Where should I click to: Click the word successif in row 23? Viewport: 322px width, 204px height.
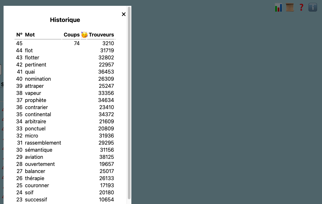click(x=36, y=199)
